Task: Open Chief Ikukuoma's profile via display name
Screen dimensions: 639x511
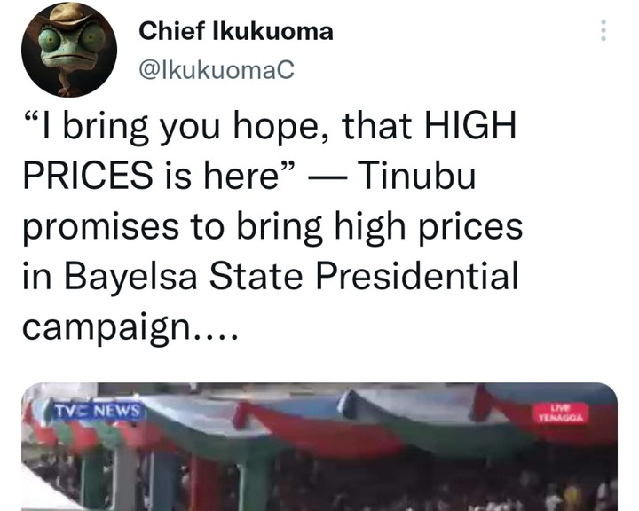Action: point(236,31)
